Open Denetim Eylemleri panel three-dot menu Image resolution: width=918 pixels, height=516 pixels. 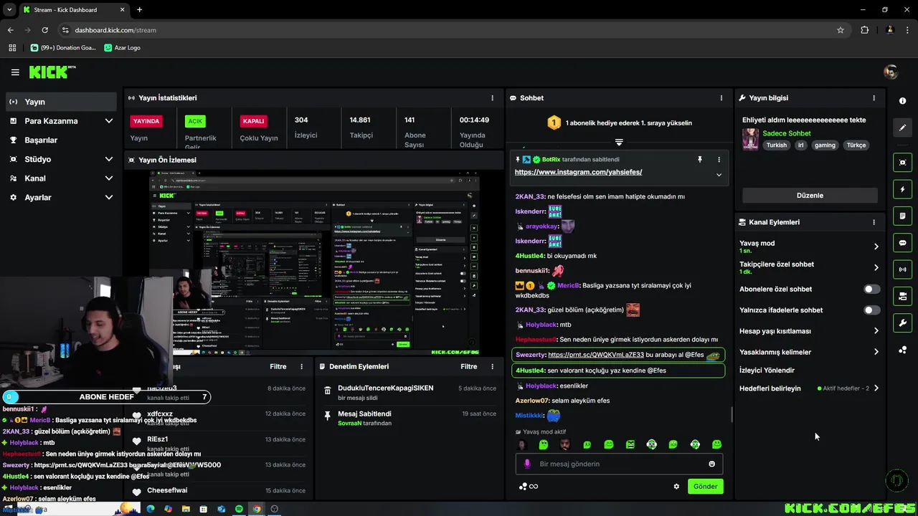click(492, 366)
